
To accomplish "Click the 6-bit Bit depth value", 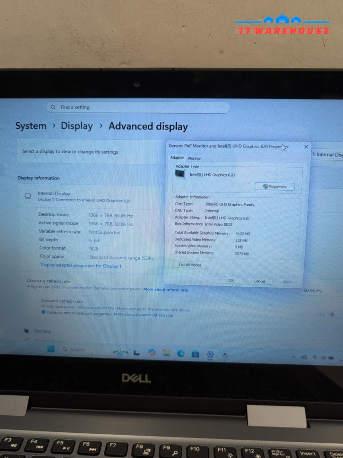I will (x=94, y=240).
